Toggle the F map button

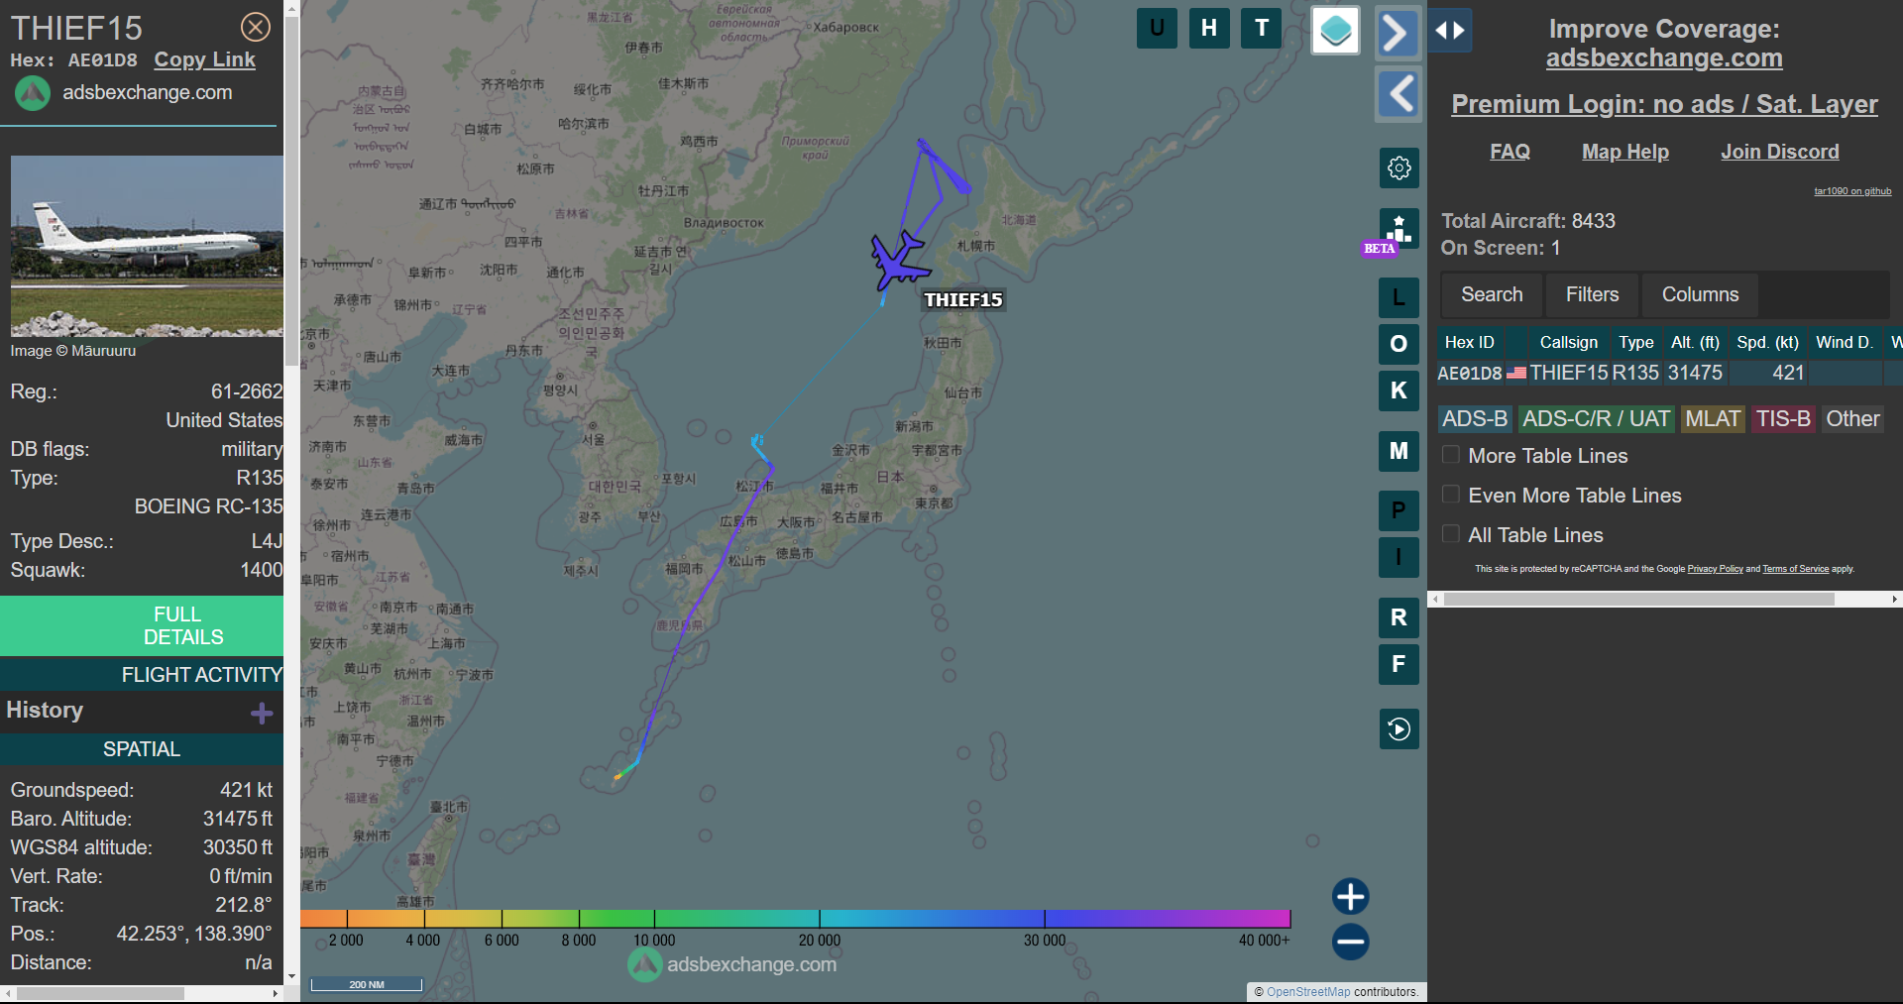pyautogui.click(x=1399, y=664)
